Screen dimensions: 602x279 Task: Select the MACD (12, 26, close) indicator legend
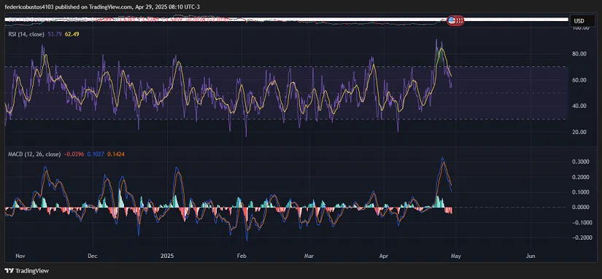(34, 154)
